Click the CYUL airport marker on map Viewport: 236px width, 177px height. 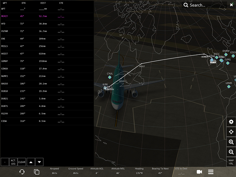pos(109,77)
